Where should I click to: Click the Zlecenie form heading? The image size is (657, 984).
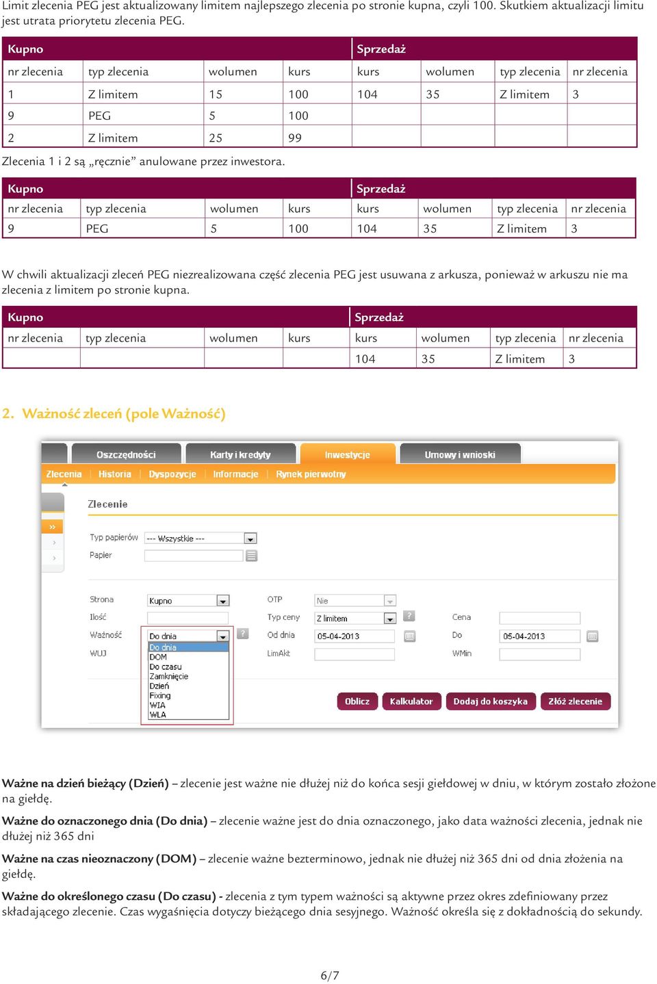pos(107,504)
